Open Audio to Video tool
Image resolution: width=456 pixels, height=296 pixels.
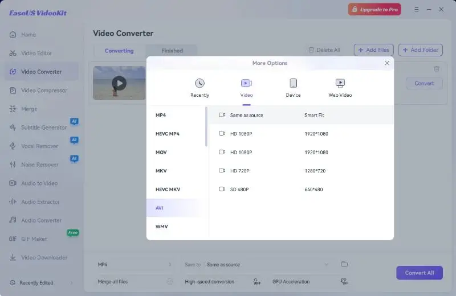click(x=34, y=183)
